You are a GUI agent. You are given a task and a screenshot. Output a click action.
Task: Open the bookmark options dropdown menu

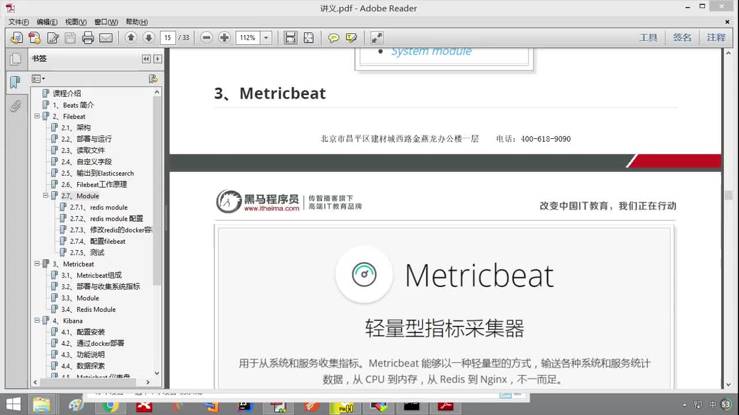(x=38, y=78)
